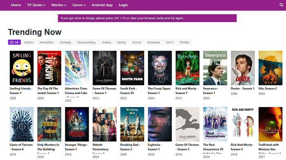
Task: Open Game Of Thrones Season 1 poster
Action: coord(105,68)
